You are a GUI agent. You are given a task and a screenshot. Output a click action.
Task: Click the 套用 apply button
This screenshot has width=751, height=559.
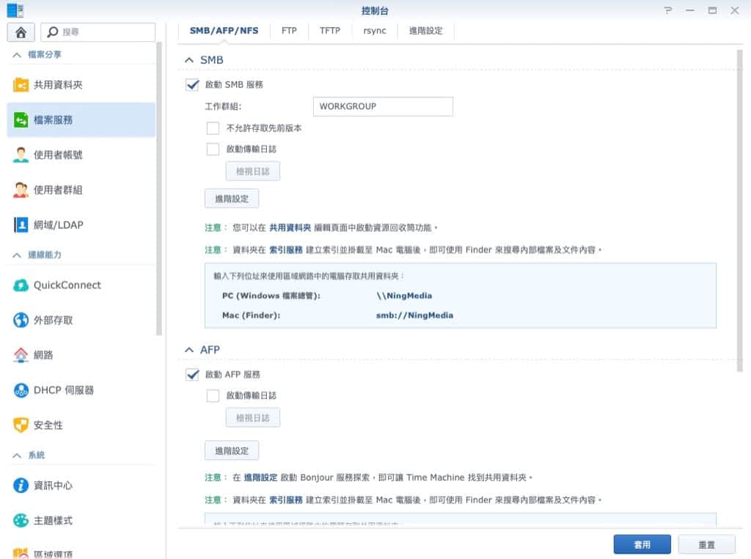coord(642,544)
